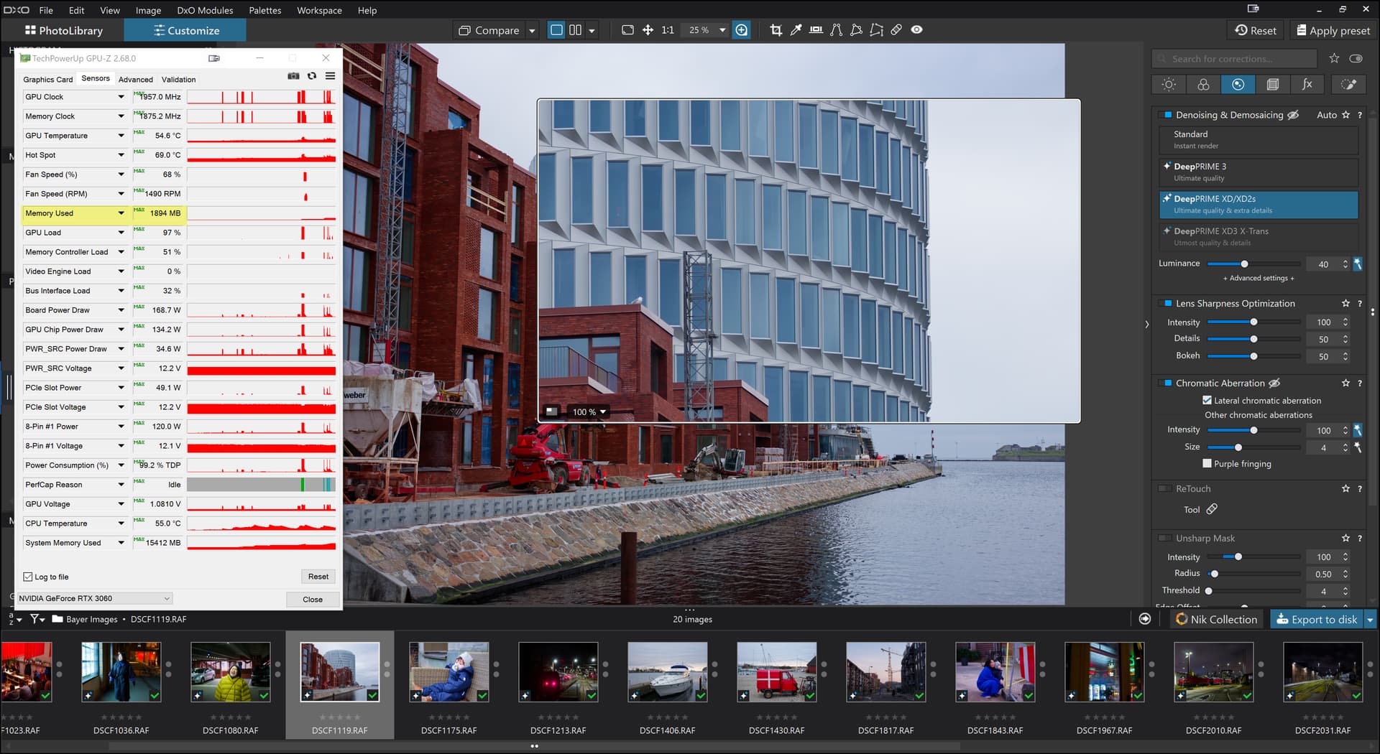This screenshot has height=754, width=1380.
Task: Click the Export to disk button
Action: [1317, 619]
